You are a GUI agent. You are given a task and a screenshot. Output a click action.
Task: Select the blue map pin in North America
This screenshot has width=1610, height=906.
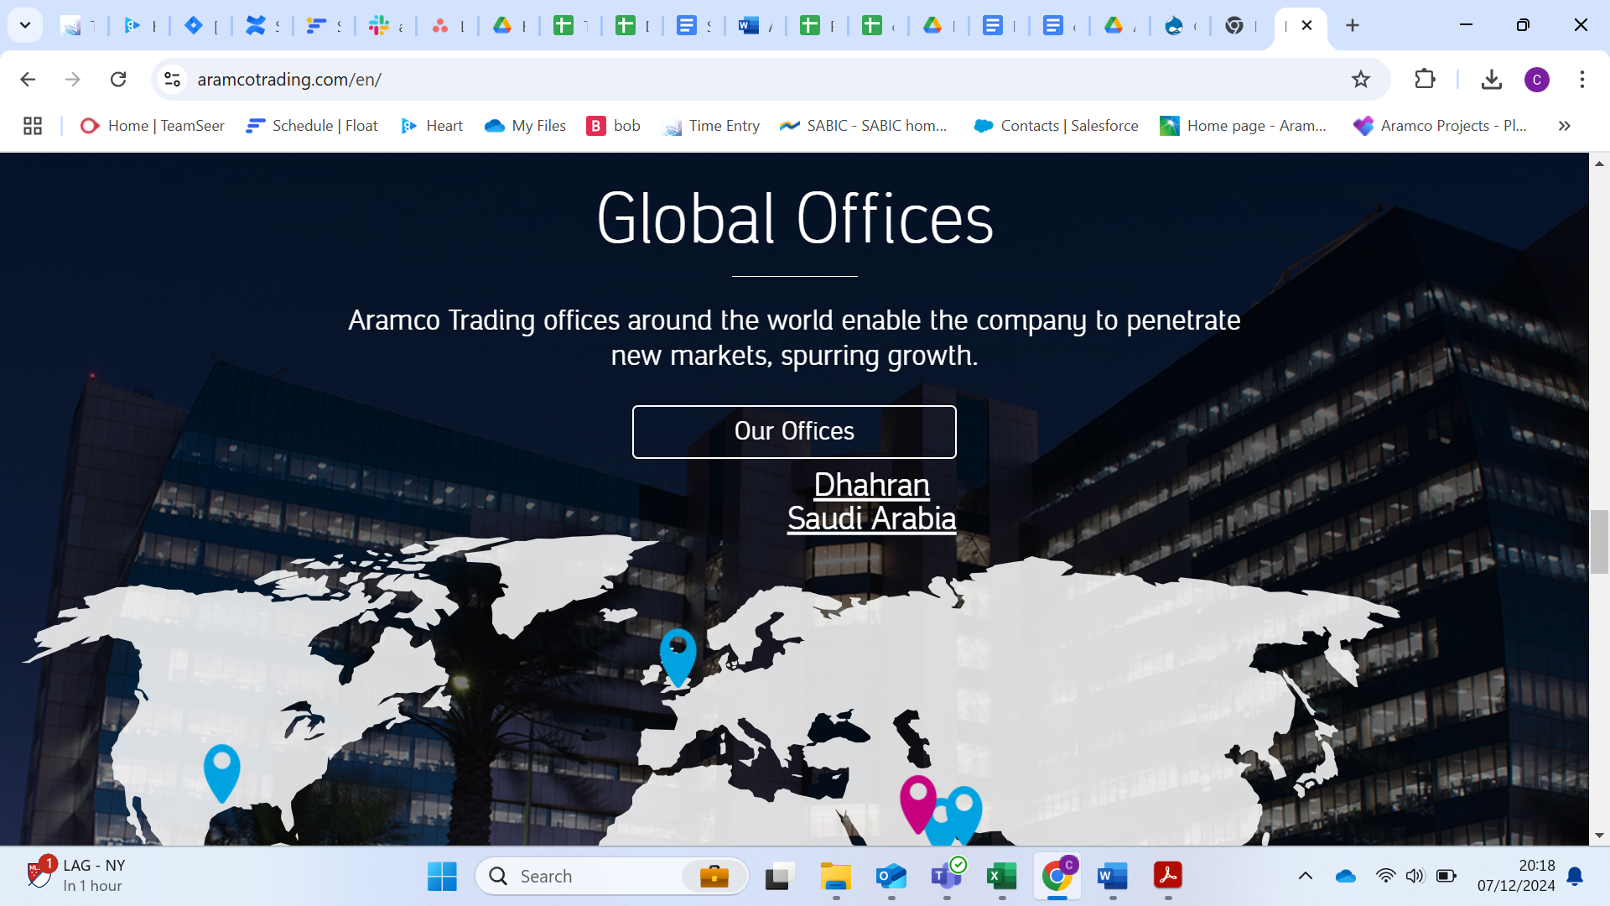[222, 773]
